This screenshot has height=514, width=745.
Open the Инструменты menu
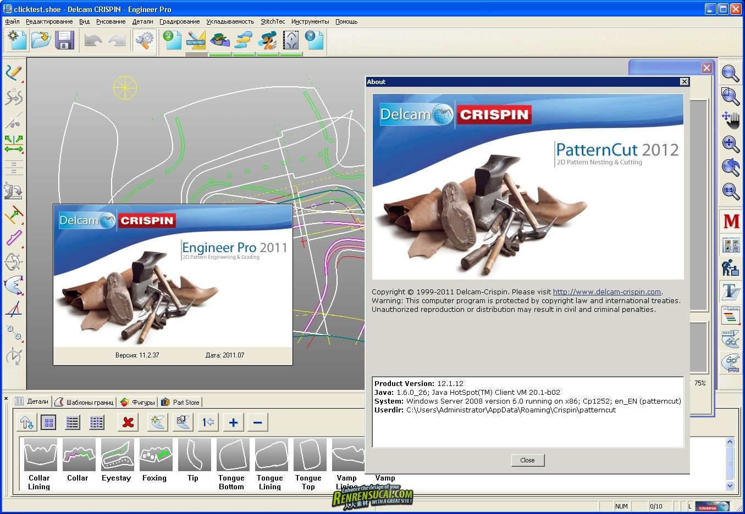coord(311,22)
